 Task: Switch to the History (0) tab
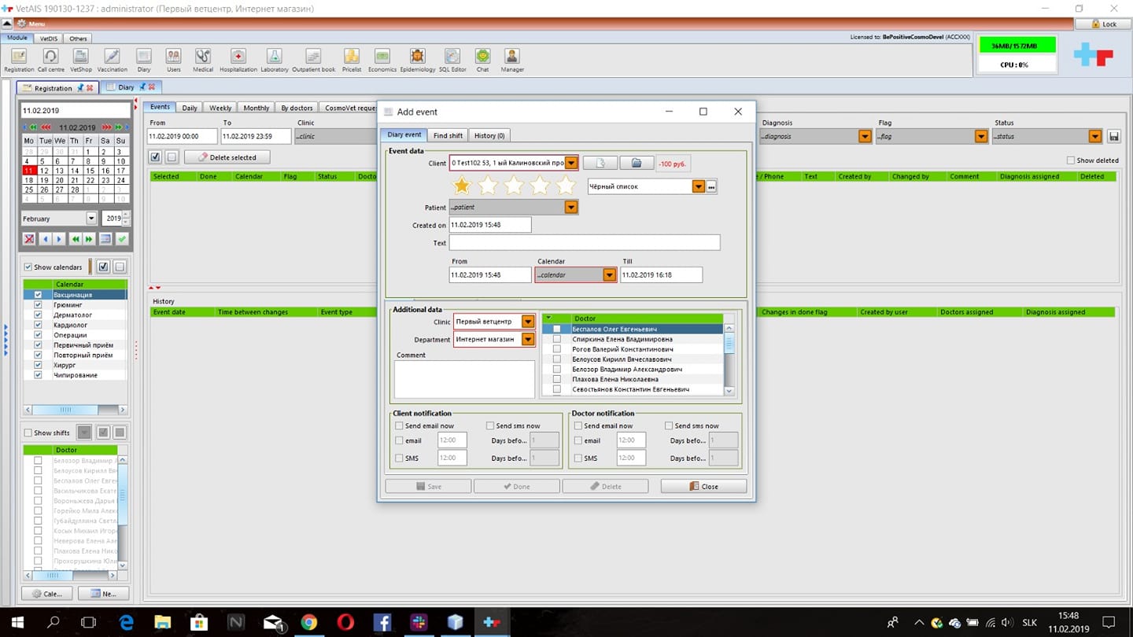[489, 135]
